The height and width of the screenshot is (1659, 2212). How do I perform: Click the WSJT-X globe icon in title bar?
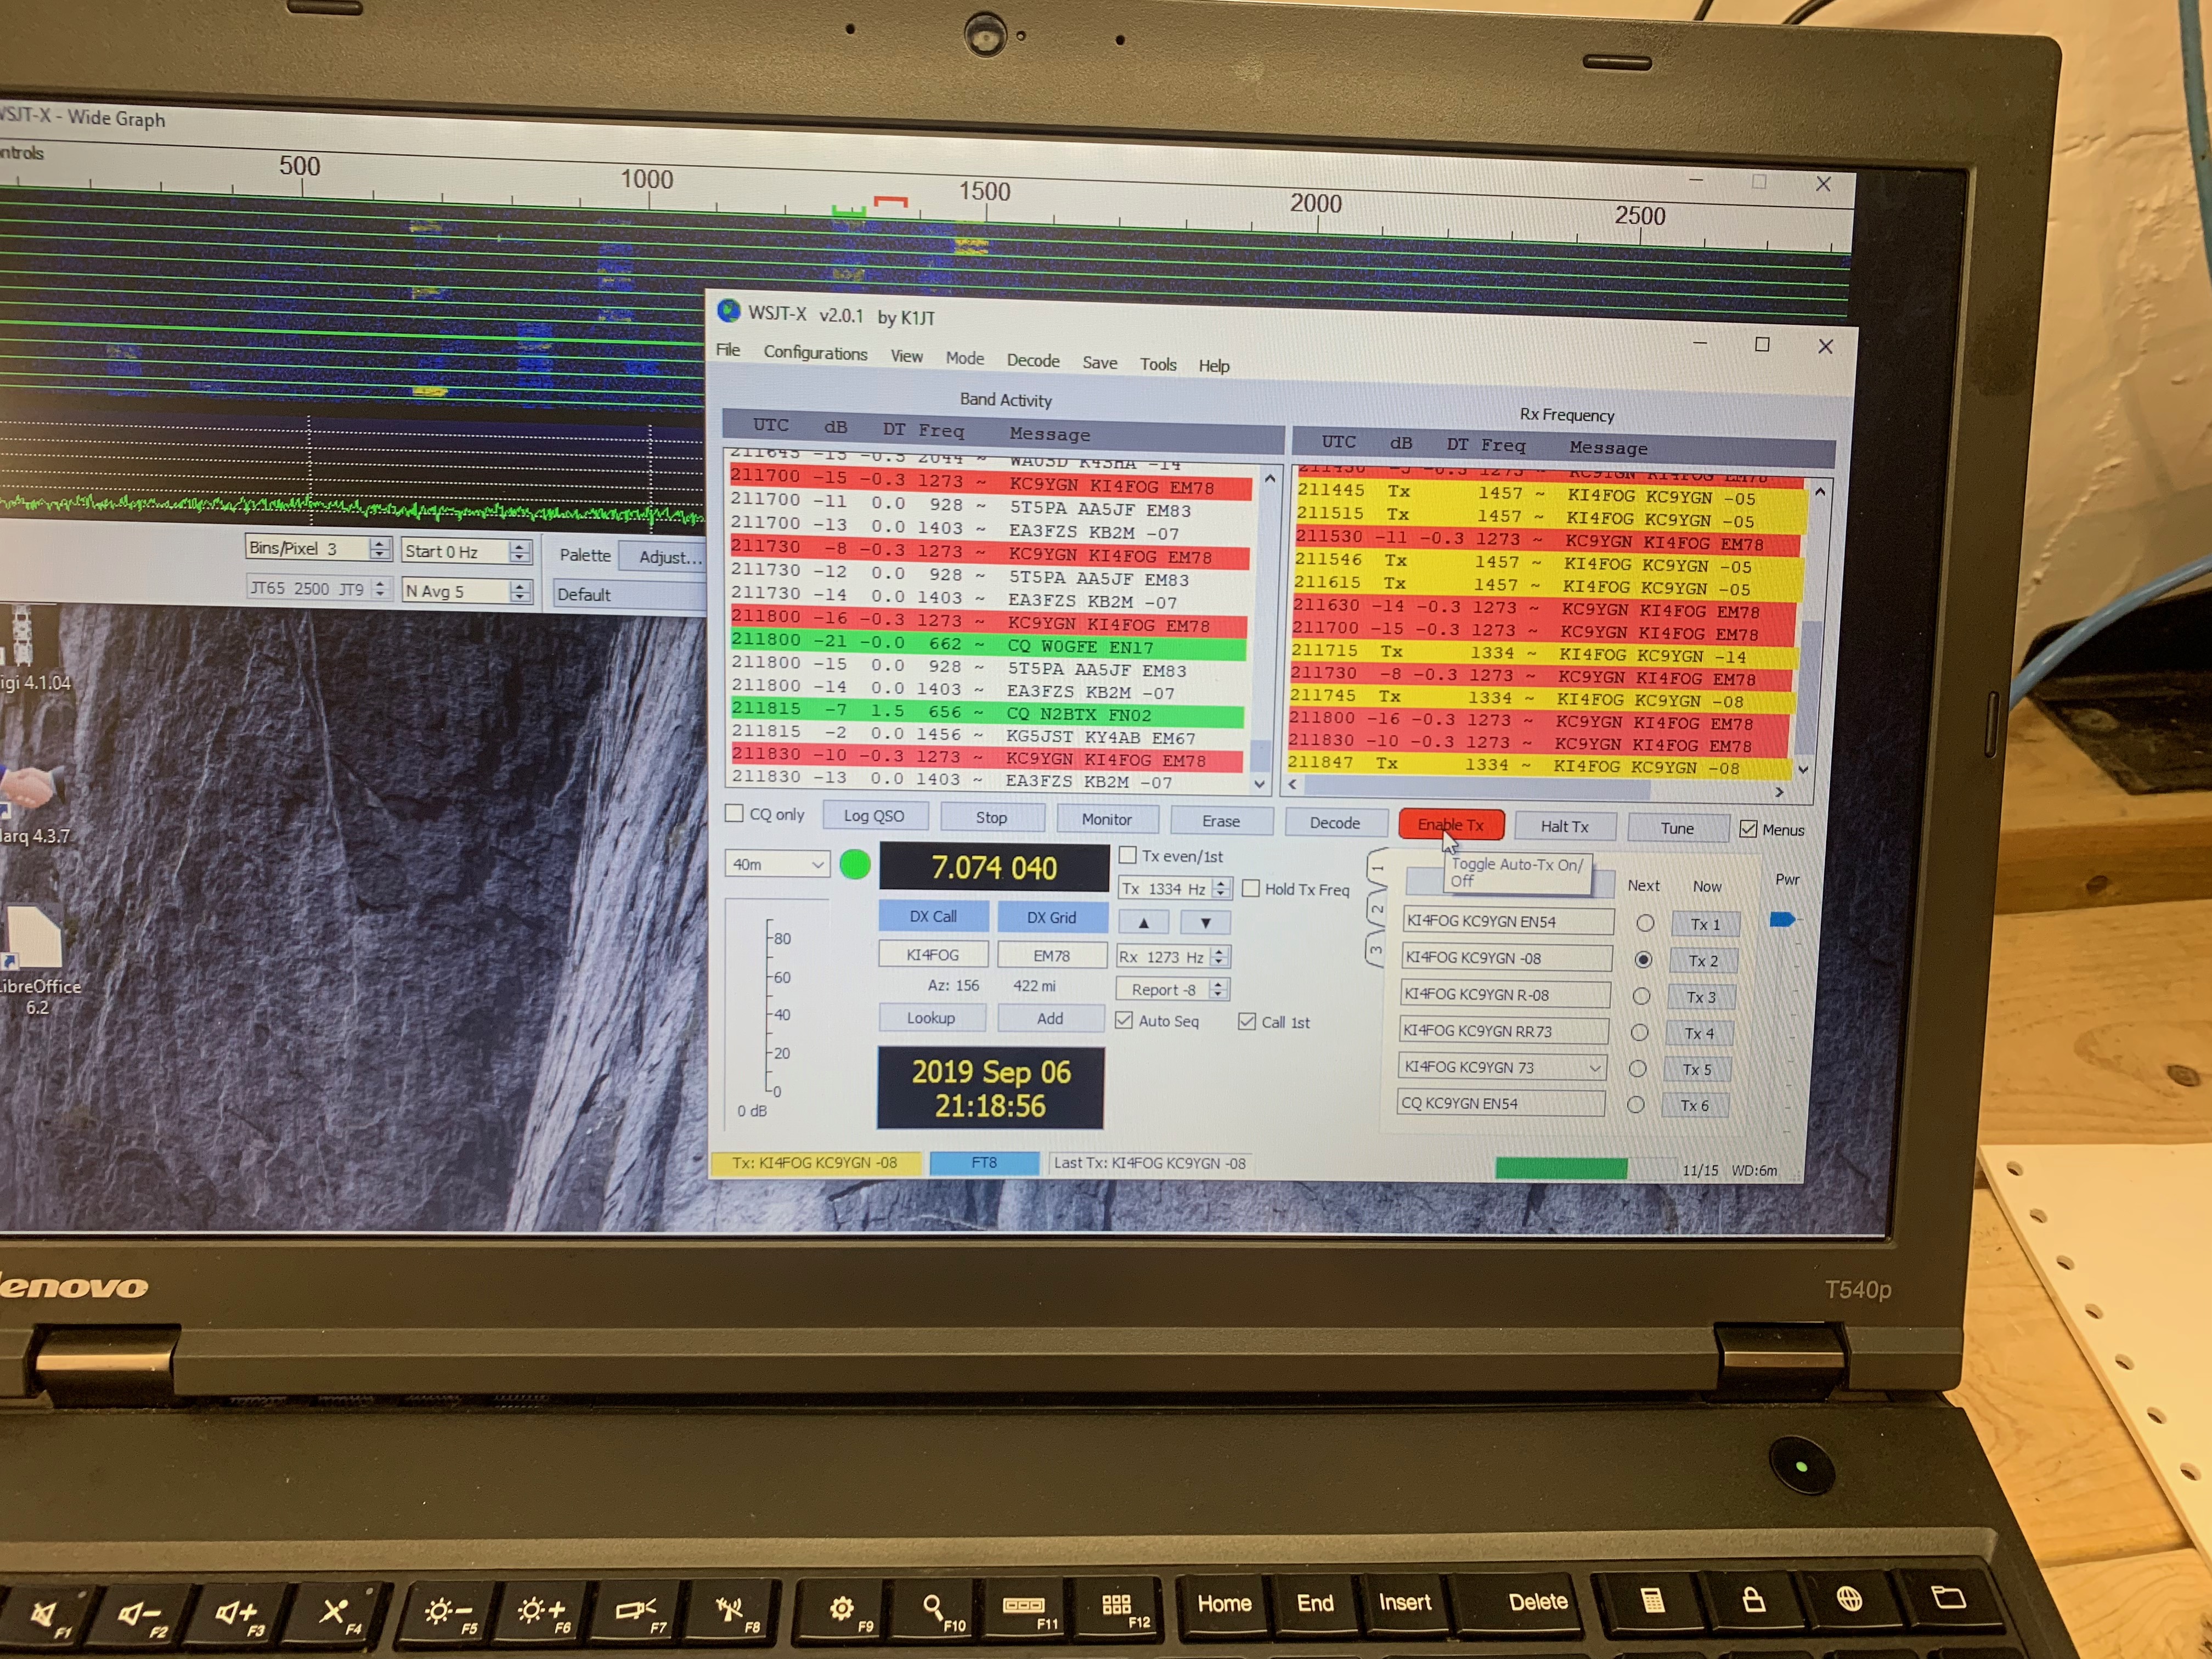tap(729, 311)
